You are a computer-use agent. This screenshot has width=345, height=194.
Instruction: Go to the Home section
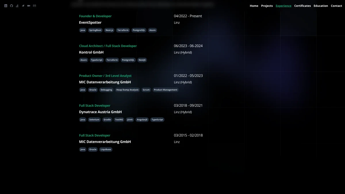coord(254,6)
